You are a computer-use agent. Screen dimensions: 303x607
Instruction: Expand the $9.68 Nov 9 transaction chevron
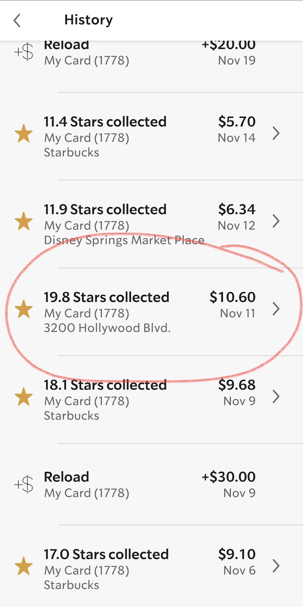pos(276,397)
